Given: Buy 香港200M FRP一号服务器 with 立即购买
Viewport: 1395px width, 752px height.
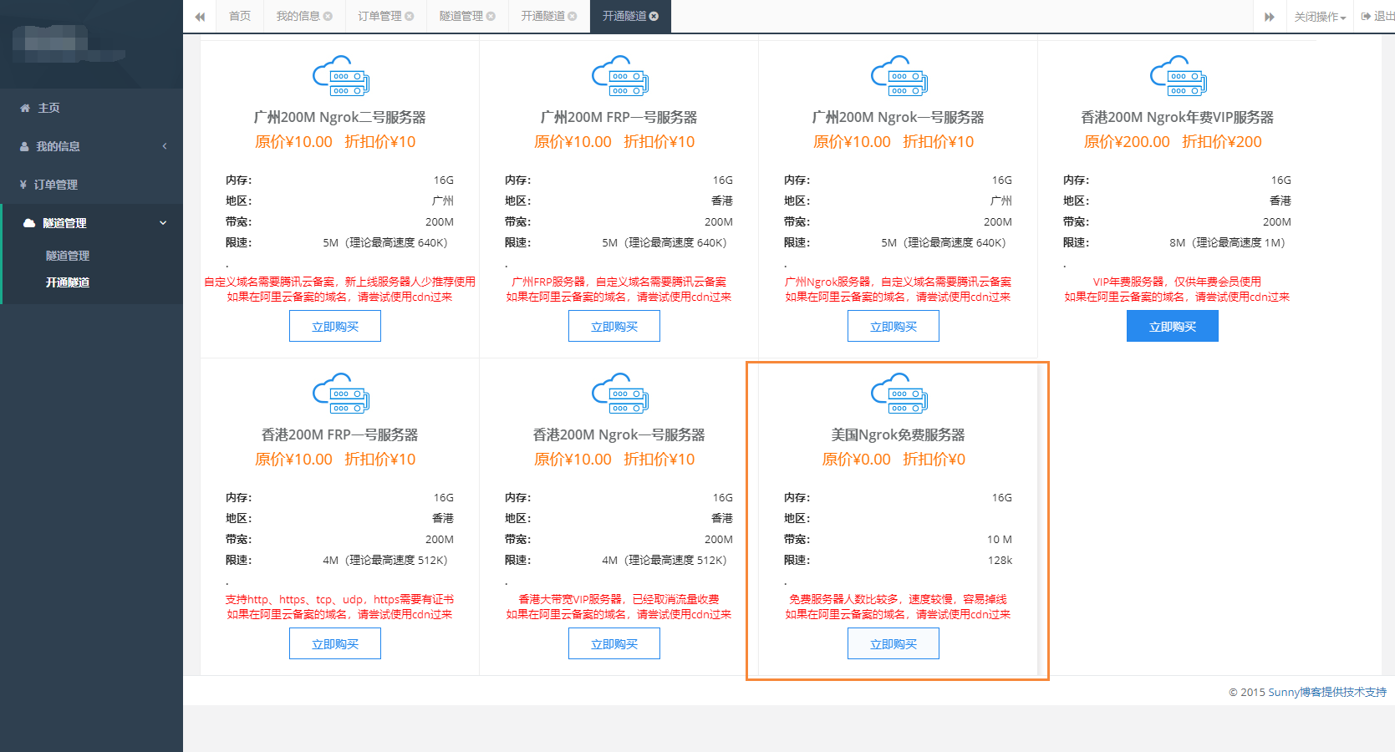Looking at the screenshot, I should tap(335, 643).
